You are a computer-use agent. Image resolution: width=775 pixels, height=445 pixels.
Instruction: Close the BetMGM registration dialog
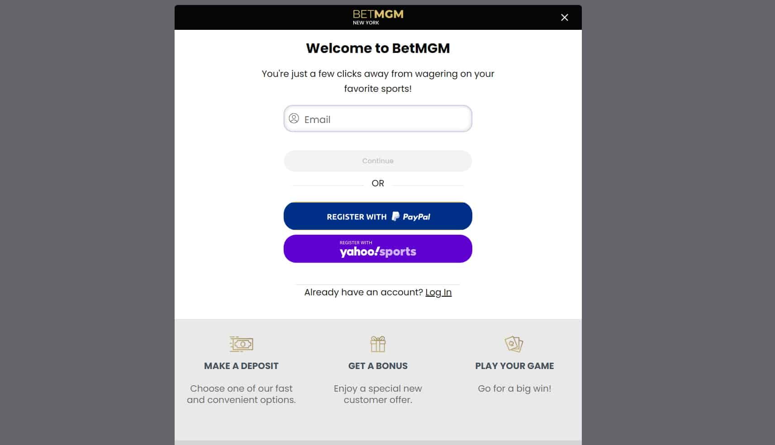[564, 17]
